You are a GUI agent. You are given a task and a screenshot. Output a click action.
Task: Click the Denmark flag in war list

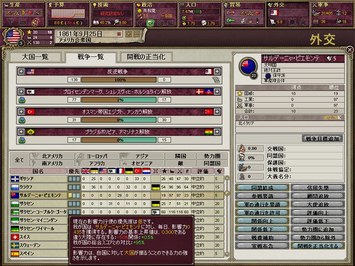199,92
